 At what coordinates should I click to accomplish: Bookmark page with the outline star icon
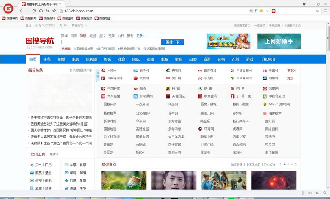click(x=54, y=11)
